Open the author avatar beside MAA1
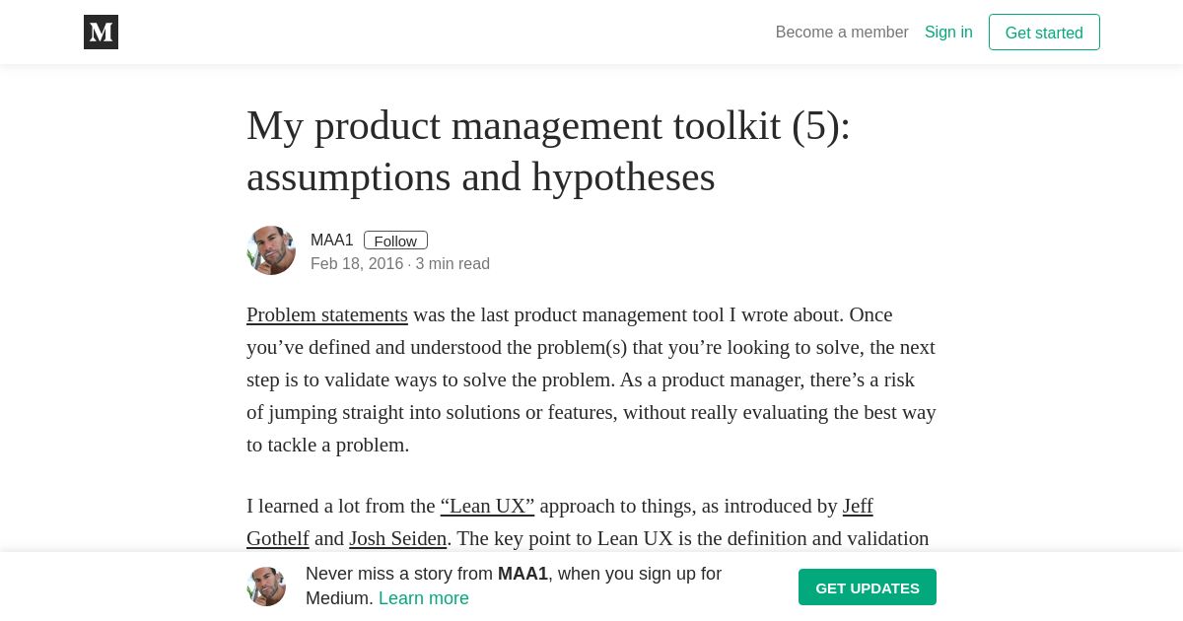Viewport: 1183px width, 621px height. [x=271, y=250]
